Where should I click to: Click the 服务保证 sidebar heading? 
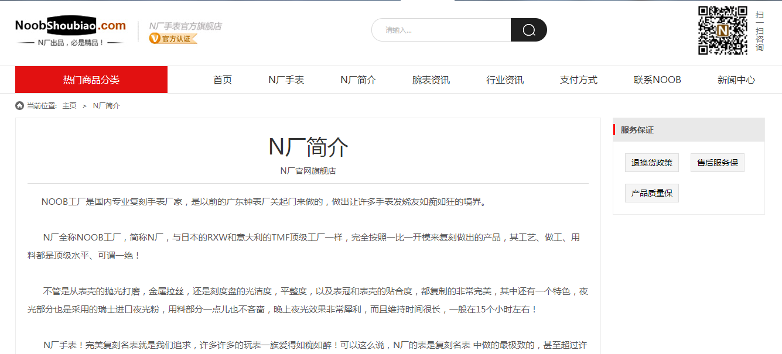[x=637, y=130]
